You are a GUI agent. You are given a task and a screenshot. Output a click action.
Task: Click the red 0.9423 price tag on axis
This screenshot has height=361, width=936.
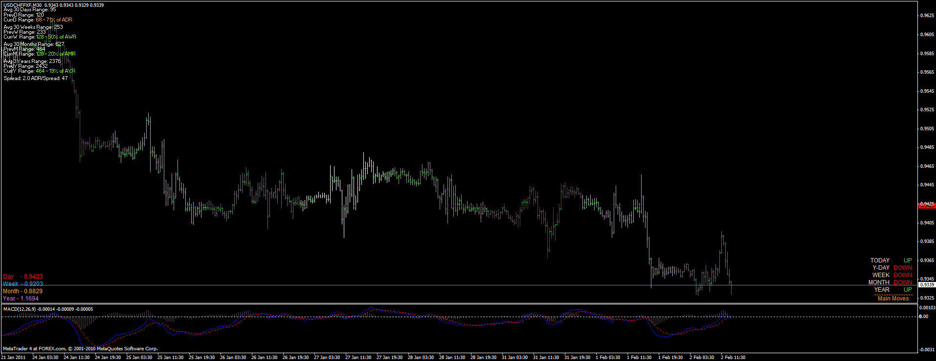coord(927,205)
